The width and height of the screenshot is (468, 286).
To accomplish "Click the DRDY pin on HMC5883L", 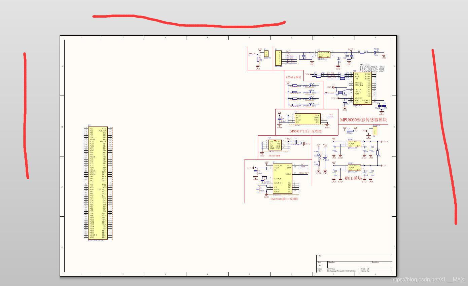I will click(288, 174).
